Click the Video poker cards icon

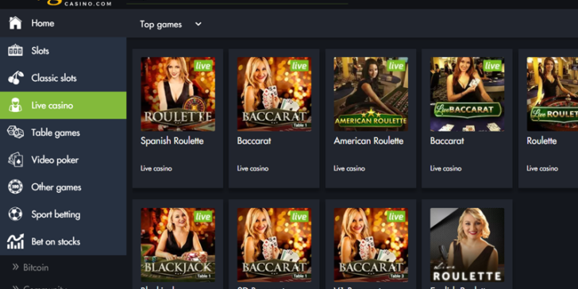point(16,160)
